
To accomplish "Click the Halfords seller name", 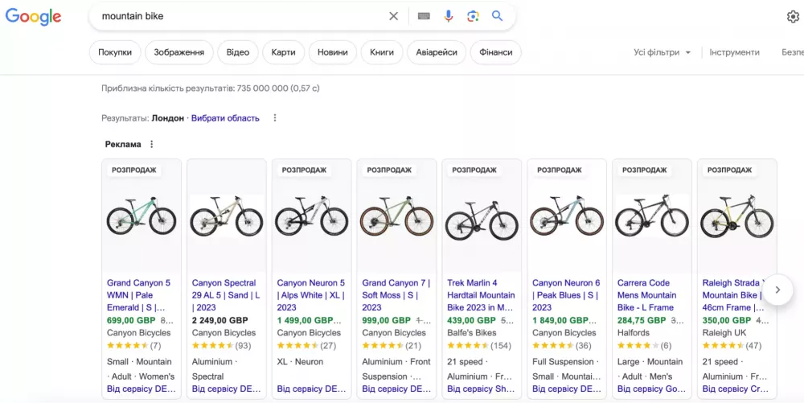I will point(634,333).
